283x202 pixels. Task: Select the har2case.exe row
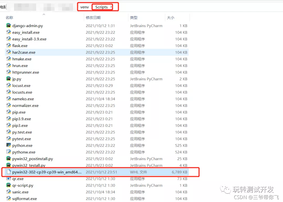click(24, 52)
